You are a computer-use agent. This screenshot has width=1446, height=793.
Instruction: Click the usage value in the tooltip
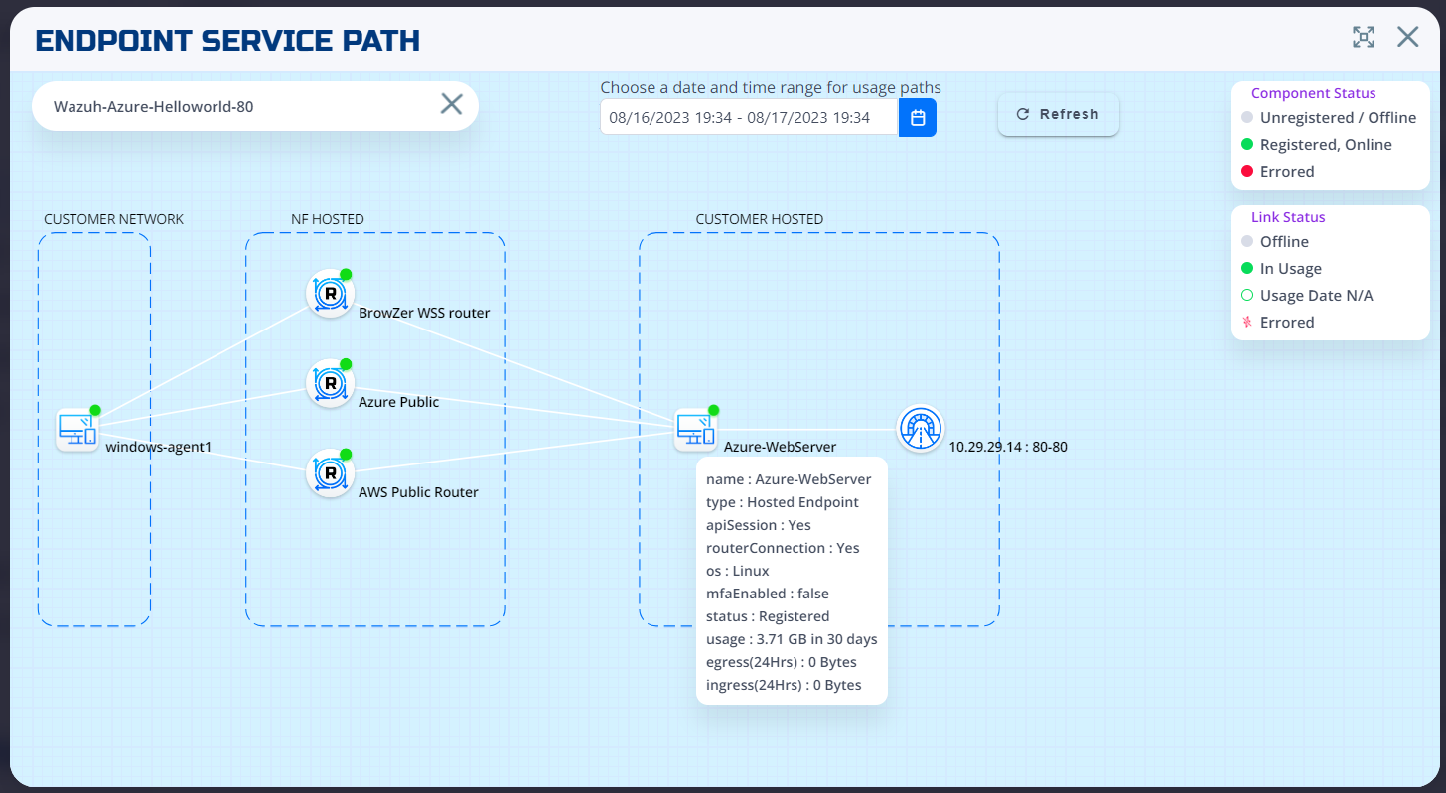pos(792,639)
